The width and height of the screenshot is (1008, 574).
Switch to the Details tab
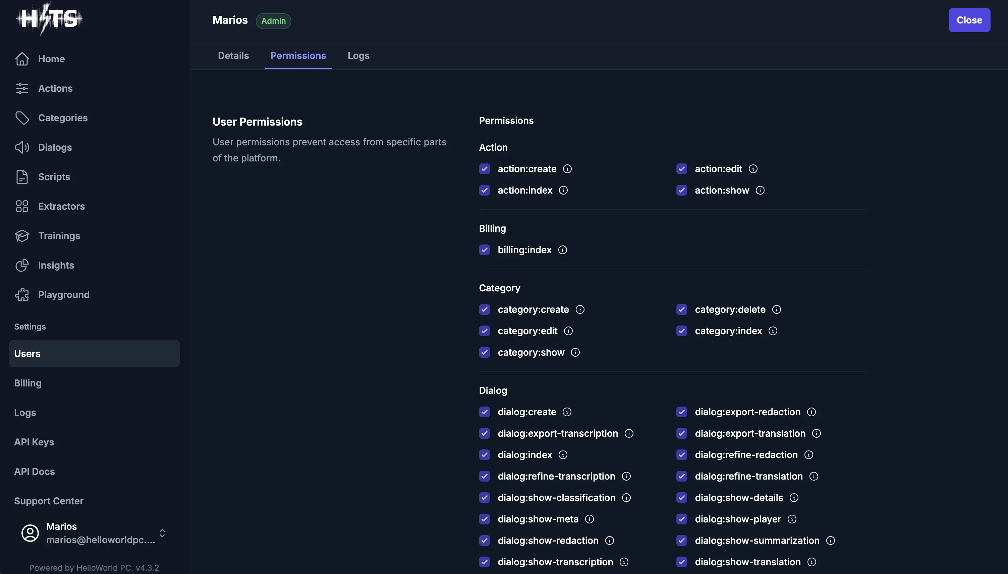[x=233, y=56]
